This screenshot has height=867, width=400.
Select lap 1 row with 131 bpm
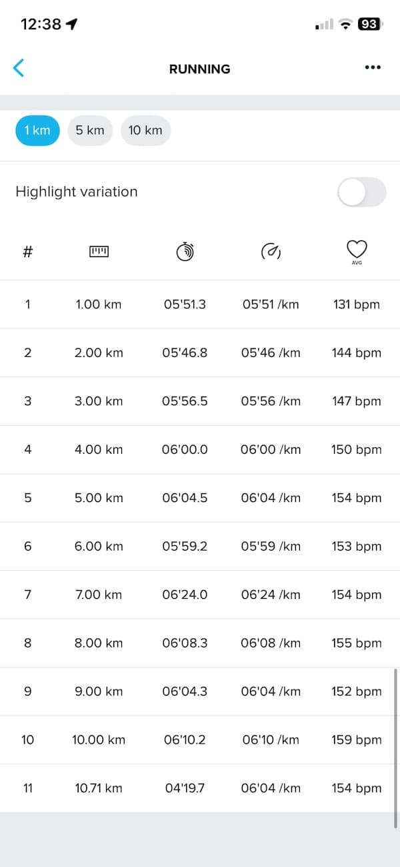click(200, 304)
